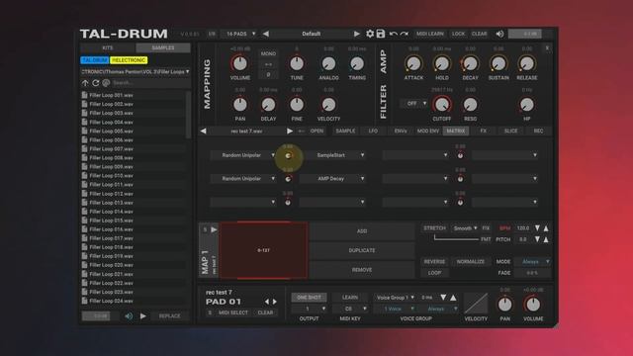
Task: Decrease voice group ms with down arrow
Action: 443,298
